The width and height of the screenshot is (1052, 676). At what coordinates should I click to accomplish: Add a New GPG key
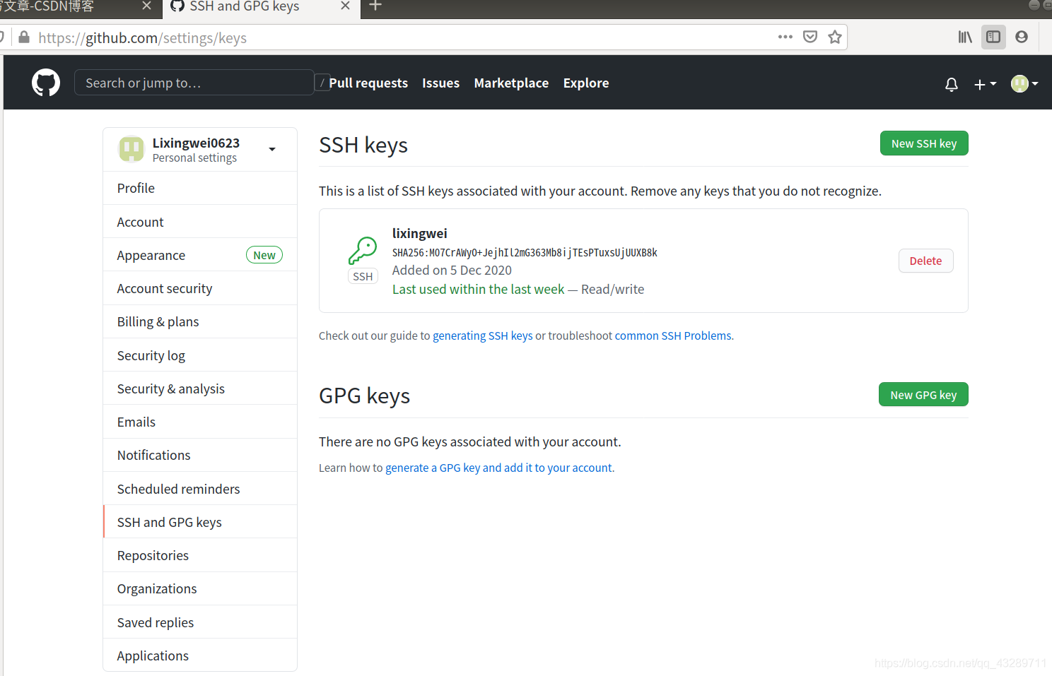923,395
